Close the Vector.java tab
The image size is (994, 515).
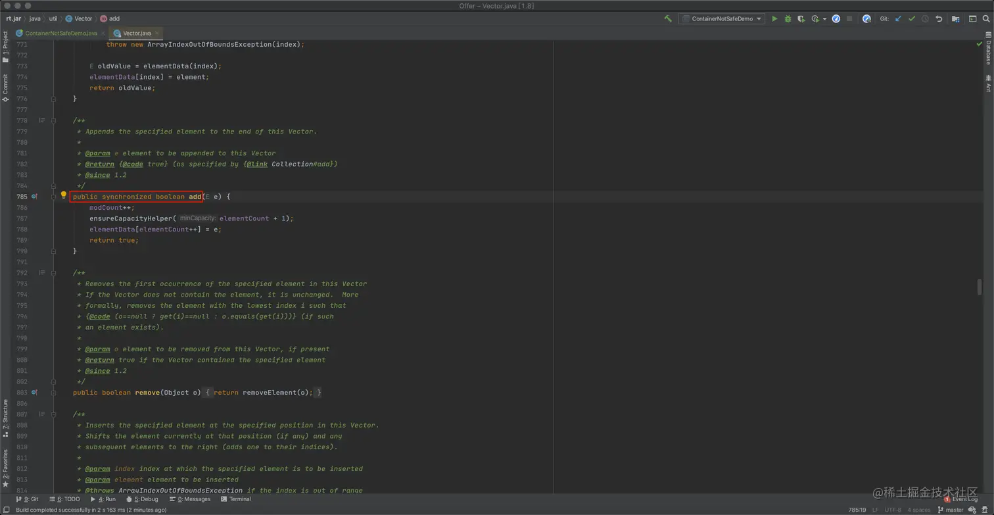pyautogui.click(x=157, y=33)
